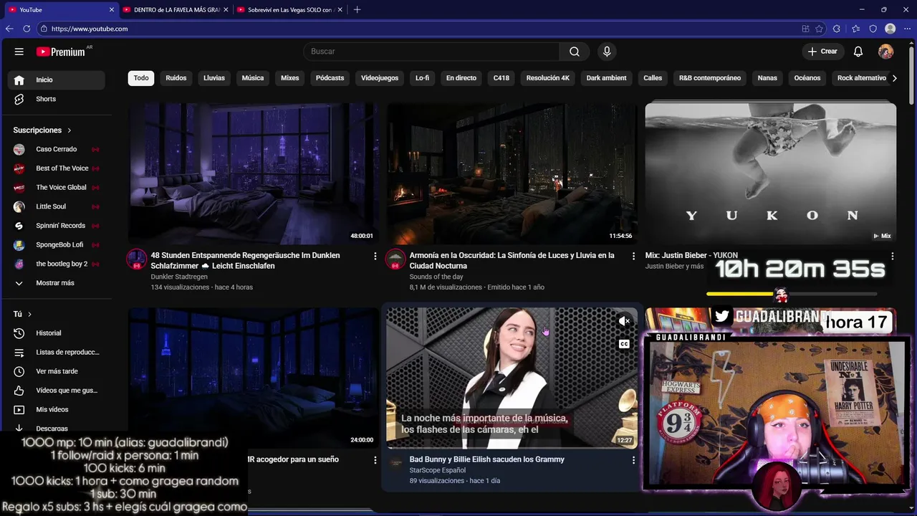917x516 pixels.
Task: Select the Dark ambient filter chip
Action: click(607, 78)
